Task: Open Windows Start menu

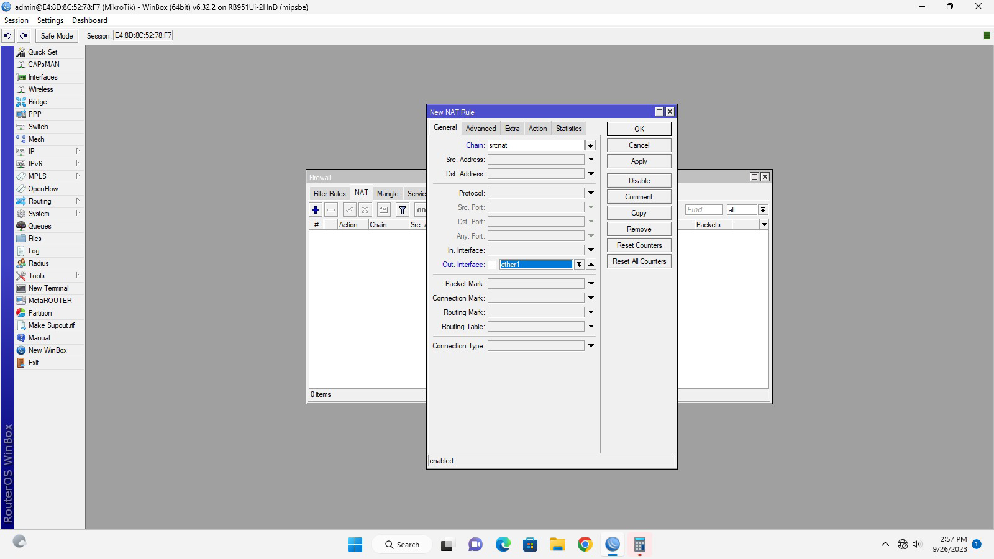Action: (x=355, y=545)
